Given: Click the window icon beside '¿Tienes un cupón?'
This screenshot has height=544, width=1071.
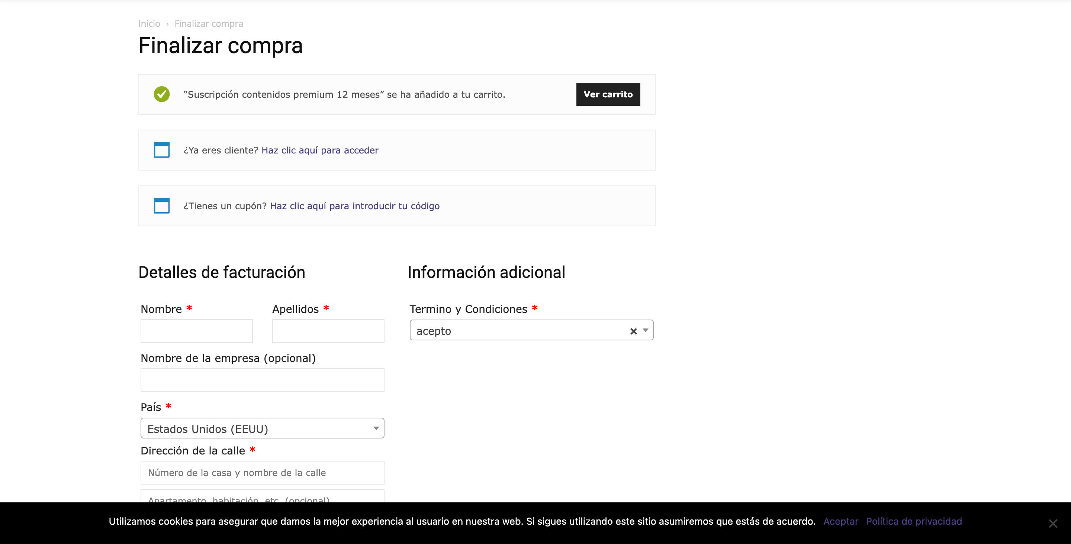Looking at the screenshot, I should point(162,206).
